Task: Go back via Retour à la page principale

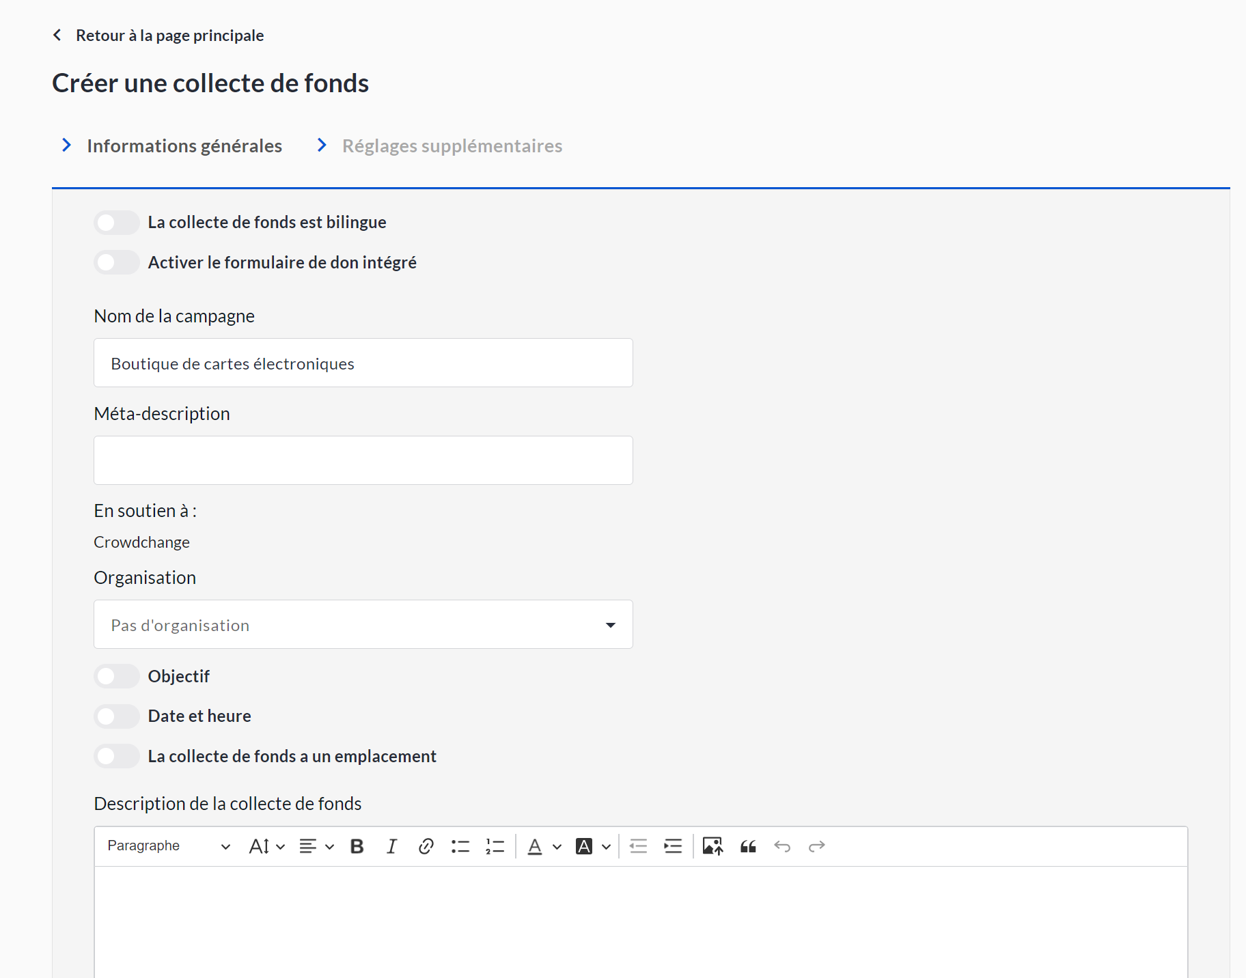Action: 169,36
